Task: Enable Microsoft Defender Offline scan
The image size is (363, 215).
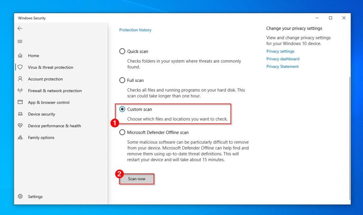Action: click(122, 132)
